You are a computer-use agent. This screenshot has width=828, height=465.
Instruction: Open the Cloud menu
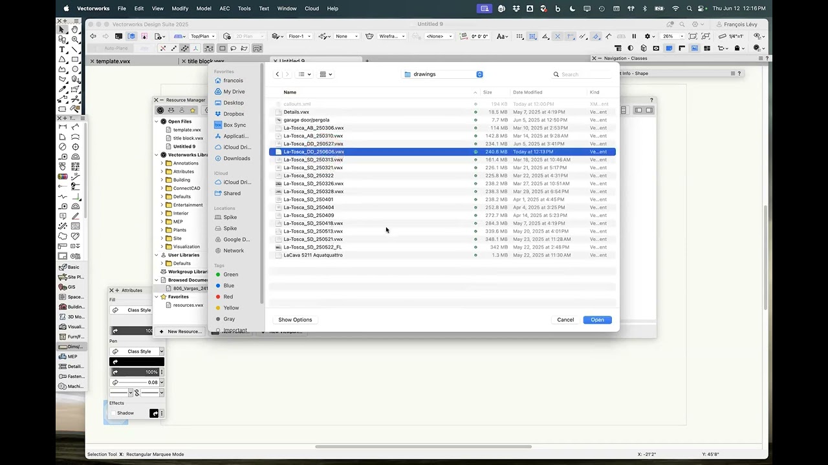click(x=311, y=8)
